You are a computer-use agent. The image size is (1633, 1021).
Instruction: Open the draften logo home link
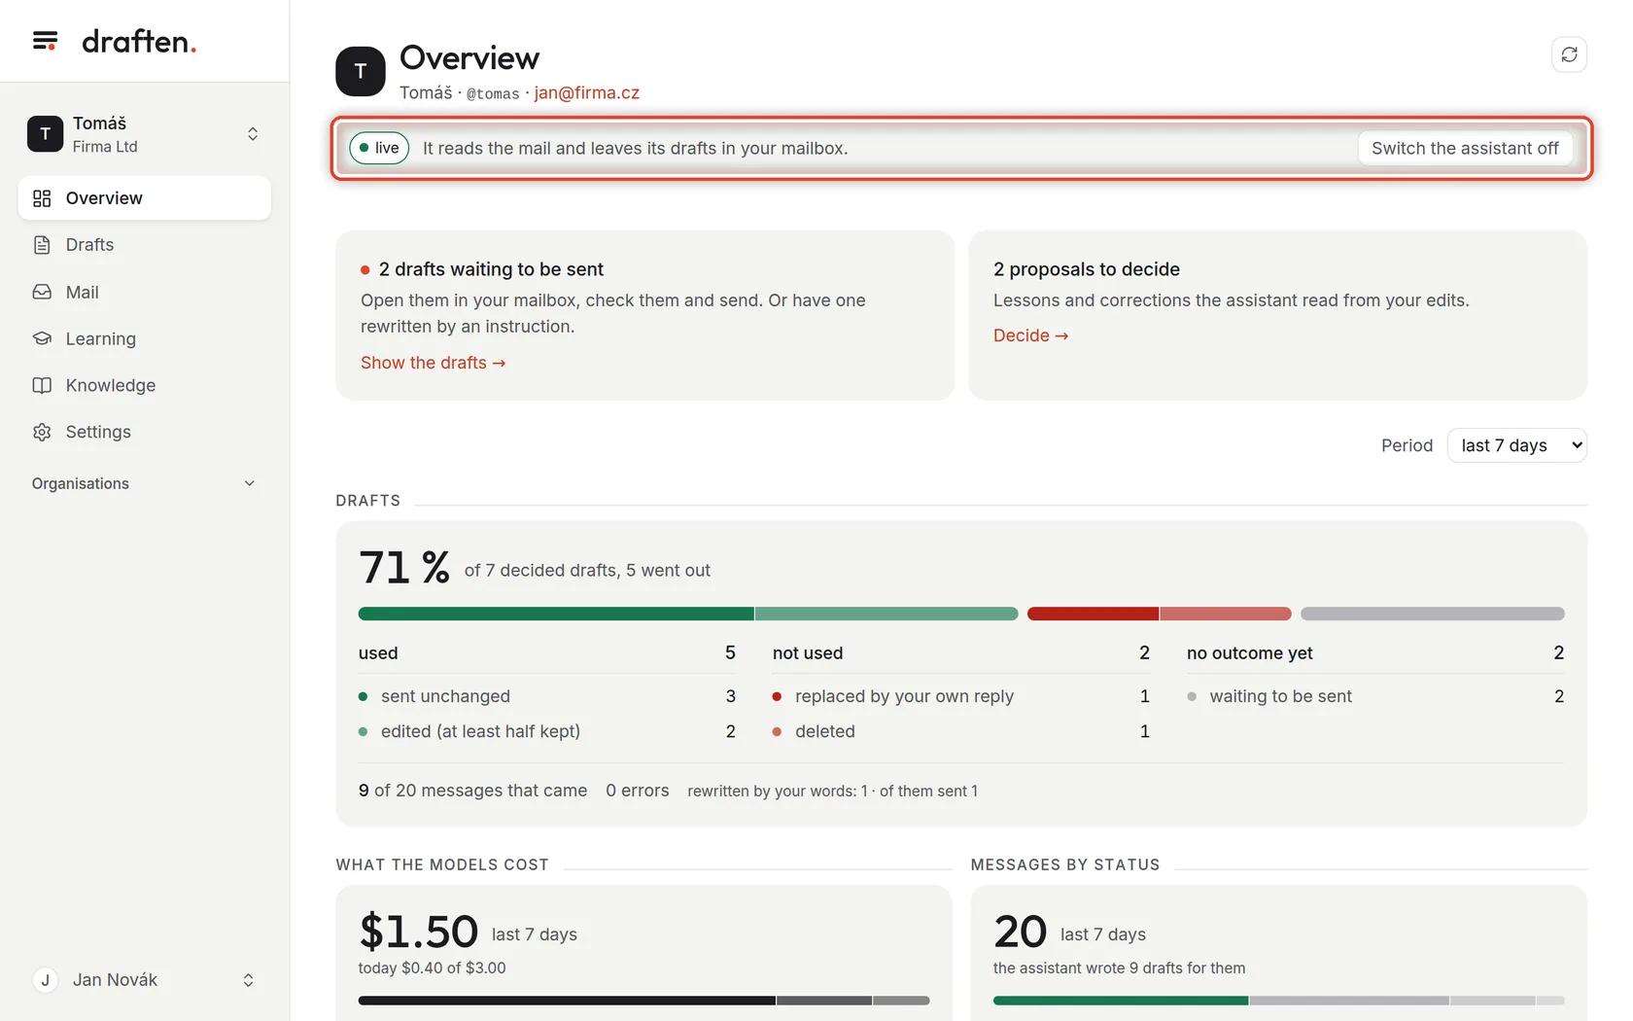139,41
